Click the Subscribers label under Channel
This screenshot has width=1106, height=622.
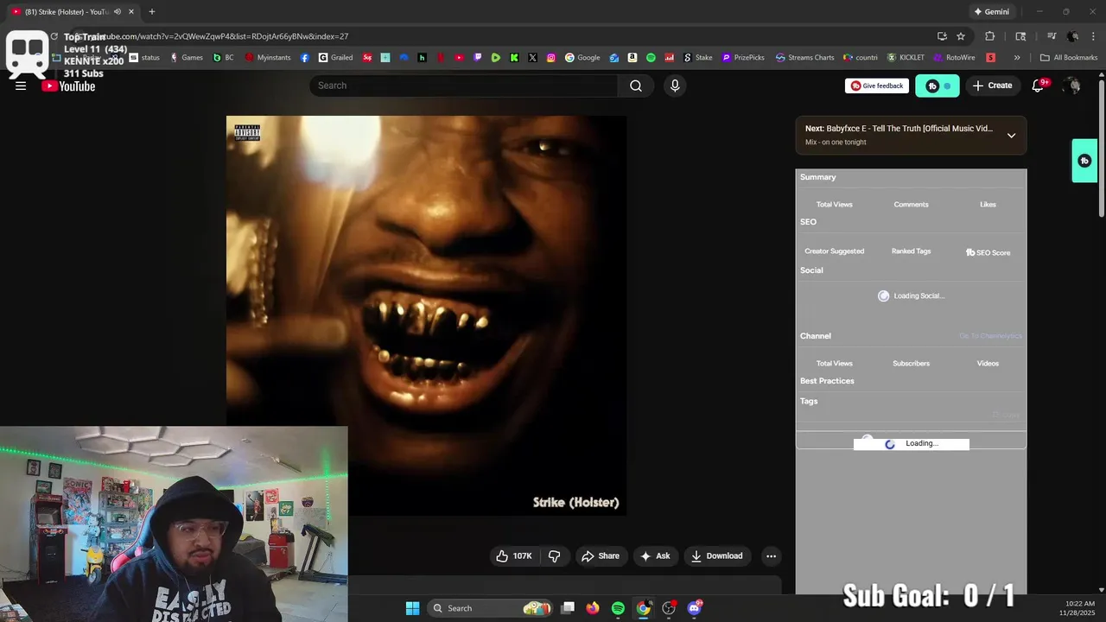pos(911,364)
